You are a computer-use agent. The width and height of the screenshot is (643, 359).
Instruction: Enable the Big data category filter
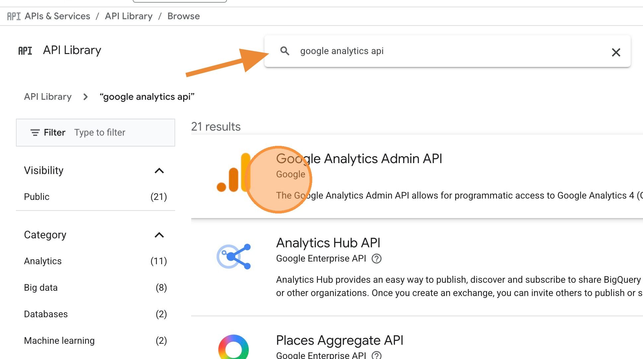tap(40, 288)
